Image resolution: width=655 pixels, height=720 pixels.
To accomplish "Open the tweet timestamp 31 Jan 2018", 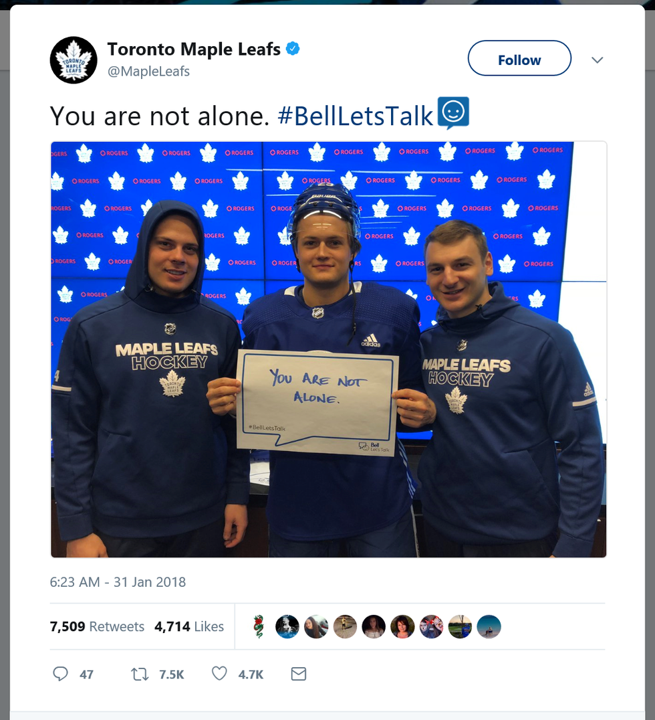I will tap(118, 581).
